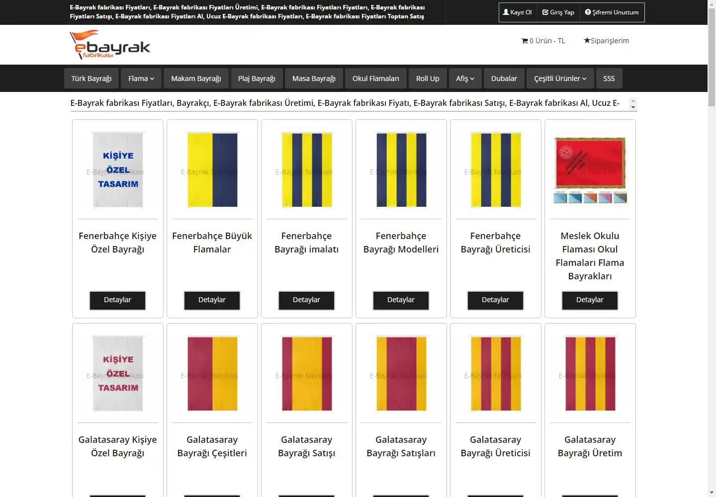Click the Fenerbahçe Bayrağı imalatı flag image

[x=307, y=169]
